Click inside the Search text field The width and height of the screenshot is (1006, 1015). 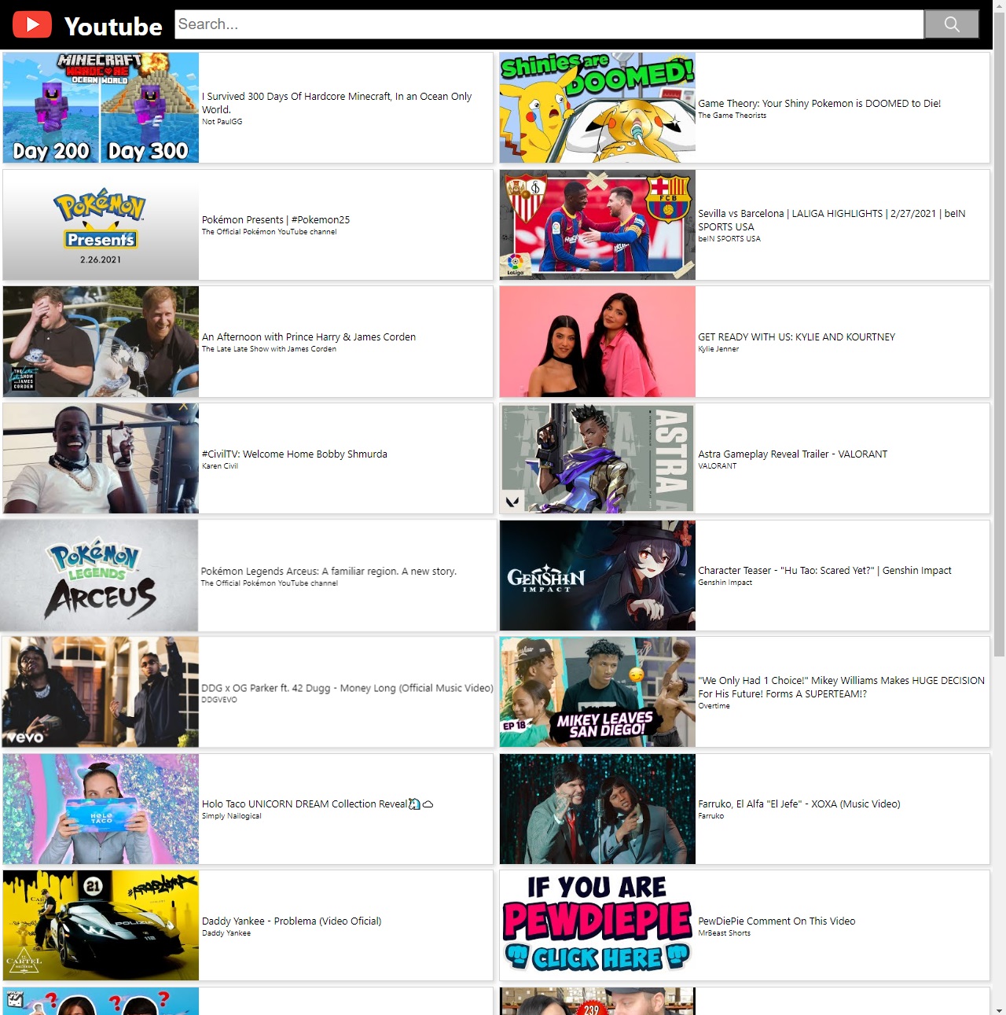[x=549, y=24]
